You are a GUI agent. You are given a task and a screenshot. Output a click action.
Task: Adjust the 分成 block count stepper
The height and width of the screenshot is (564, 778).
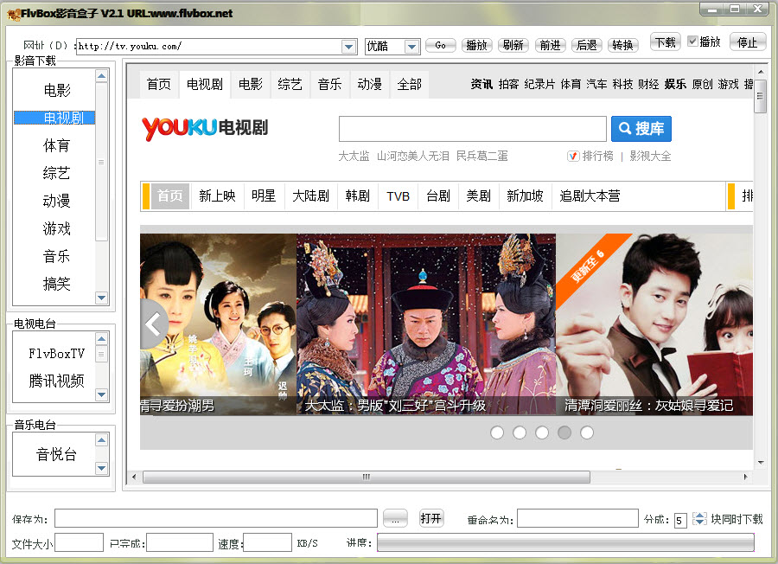(699, 519)
